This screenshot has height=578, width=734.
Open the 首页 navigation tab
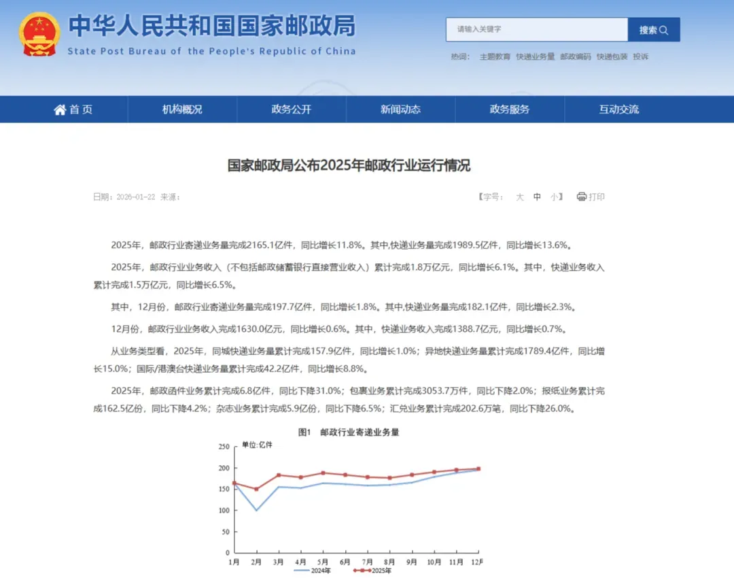[x=73, y=109]
